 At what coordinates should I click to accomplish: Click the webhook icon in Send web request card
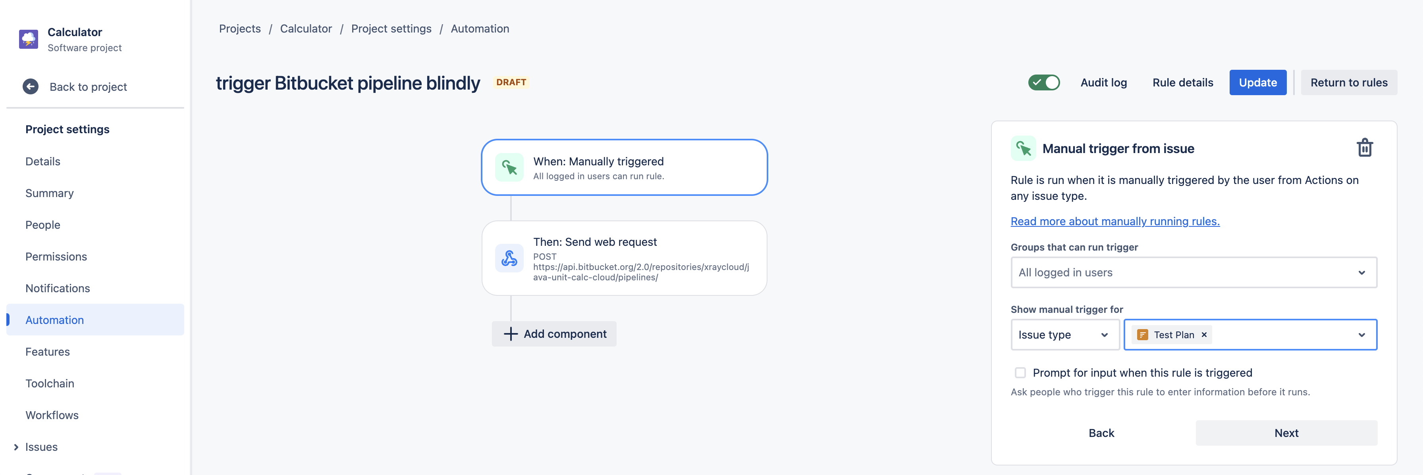(509, 258)
